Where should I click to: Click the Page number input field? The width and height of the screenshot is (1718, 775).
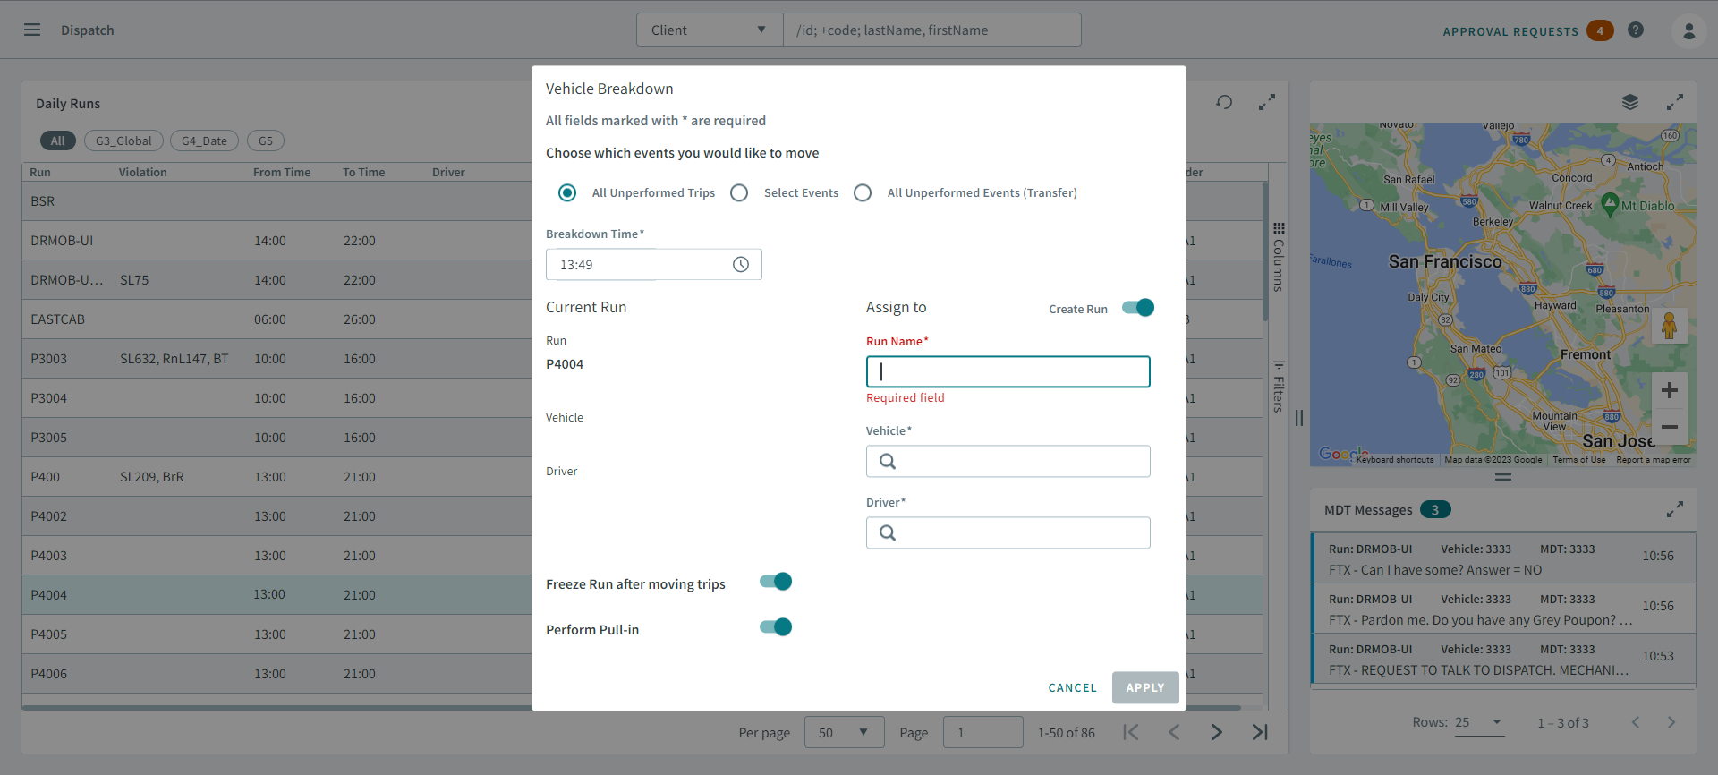[982, 732]
